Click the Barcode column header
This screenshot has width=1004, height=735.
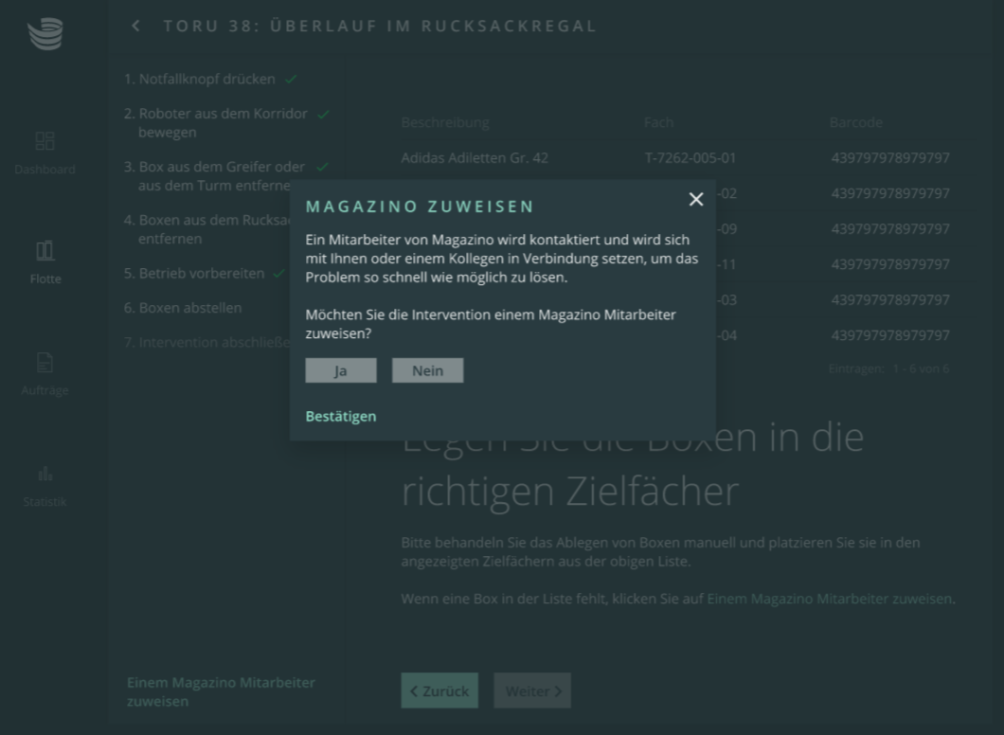click(855, 122)
